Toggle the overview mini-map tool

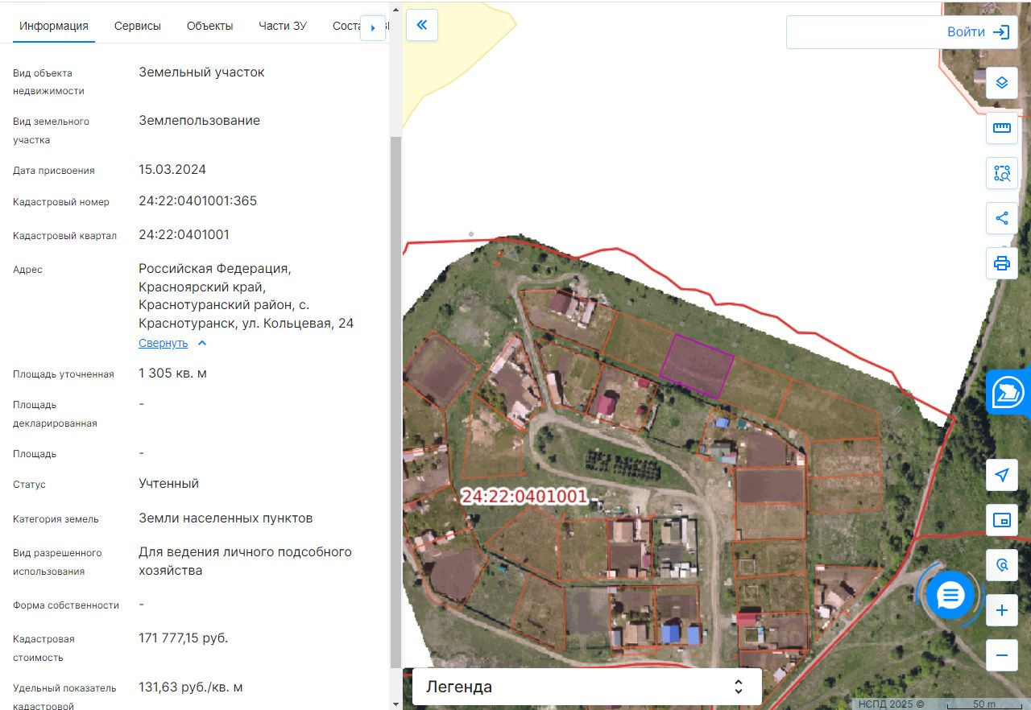tap(1002, 520)
